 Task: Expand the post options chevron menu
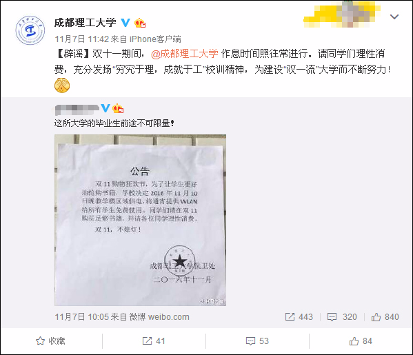(394, 17)
